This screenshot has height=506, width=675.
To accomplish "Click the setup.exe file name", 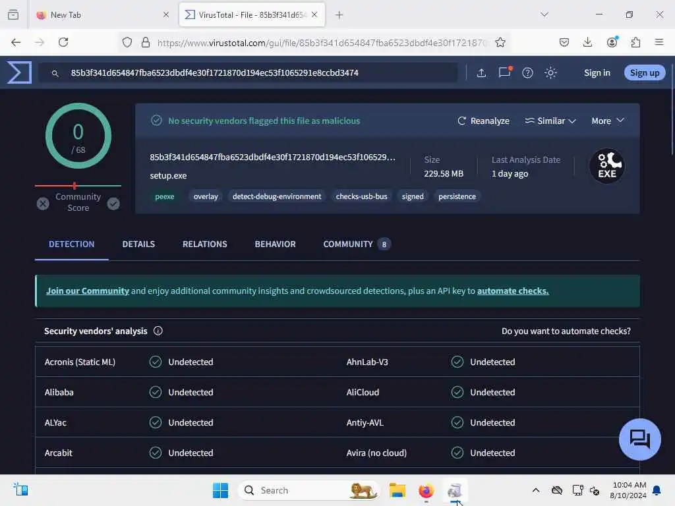I will (x=168, y=175).
